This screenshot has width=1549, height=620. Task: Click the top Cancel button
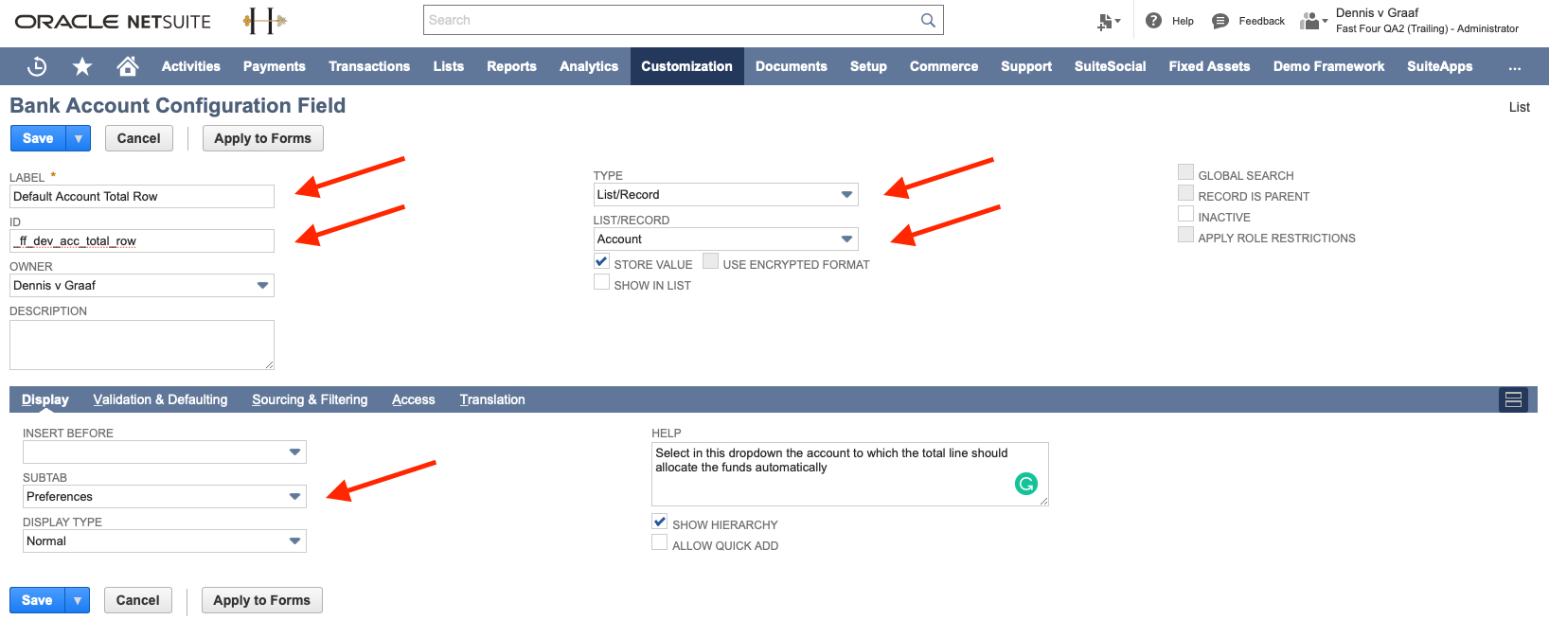point(139,138)
